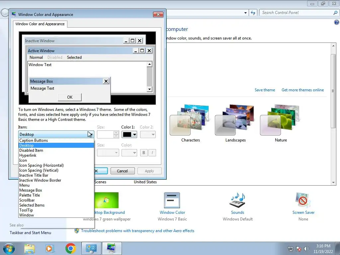Open the font Size dropdown
The width and height of the screenshot is (340, 255).
108,153
